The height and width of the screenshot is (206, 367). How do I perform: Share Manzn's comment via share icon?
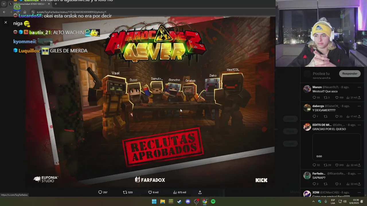(359, 98)
